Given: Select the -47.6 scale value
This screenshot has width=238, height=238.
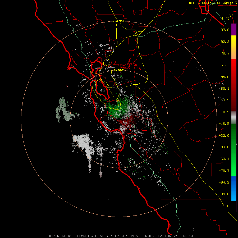Looking at the screenshot, I should click(224, 147).
